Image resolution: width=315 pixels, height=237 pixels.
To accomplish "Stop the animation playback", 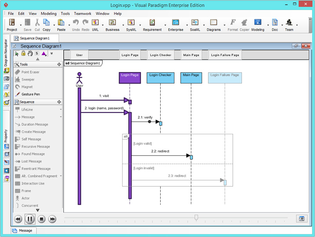I will click(x=41, y=219).
